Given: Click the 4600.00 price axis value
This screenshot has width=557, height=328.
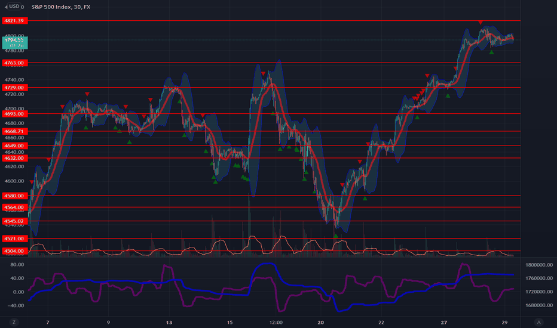Looking at the screenshot, I should tap(14, 181).
